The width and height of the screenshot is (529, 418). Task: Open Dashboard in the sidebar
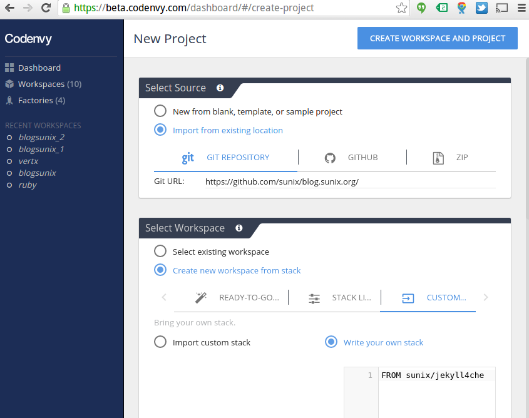tap(39, 68)
